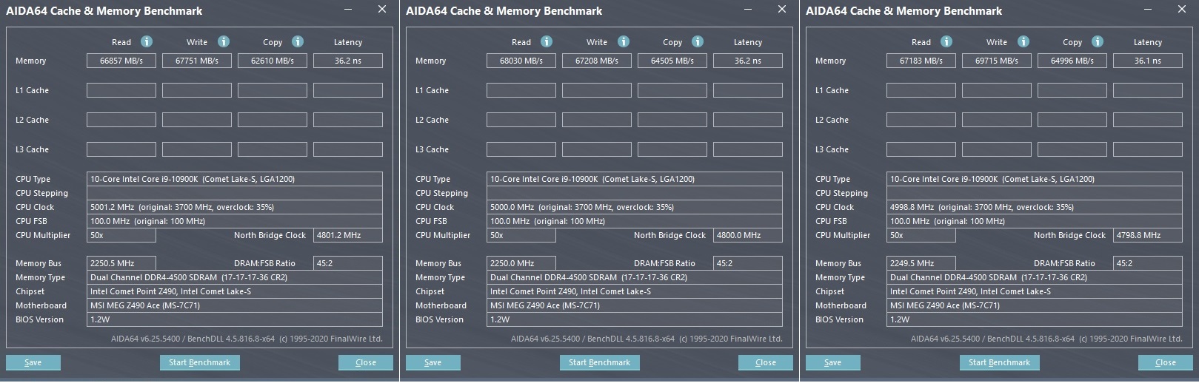Close middle AIDA64 window via title X
The image size is (1199, 383).
click(x=782, y=10)
